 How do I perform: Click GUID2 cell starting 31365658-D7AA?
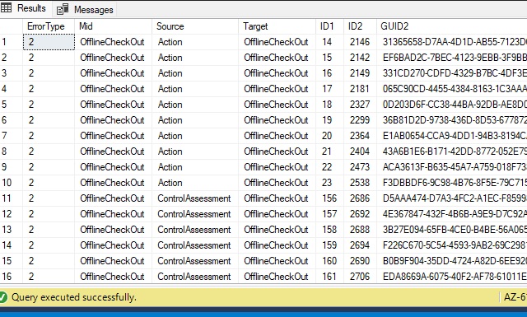pos(452,42)
